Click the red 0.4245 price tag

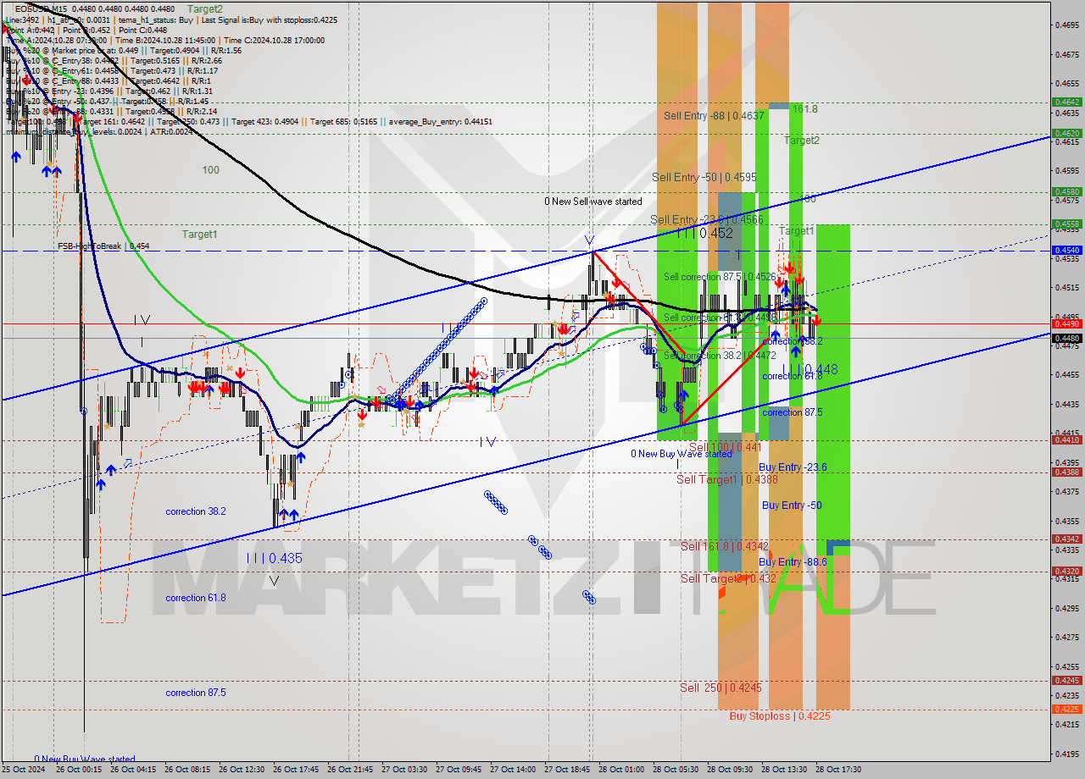[x=1066, y=680]
